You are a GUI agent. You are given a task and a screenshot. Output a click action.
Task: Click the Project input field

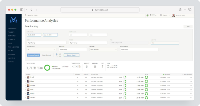click(88, 43)
